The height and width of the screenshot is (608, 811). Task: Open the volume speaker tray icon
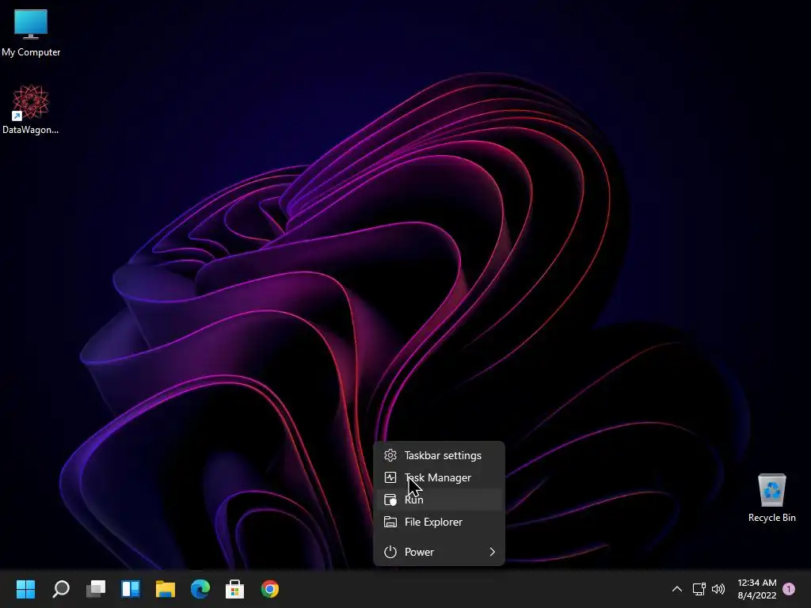(x=718, y=589)
